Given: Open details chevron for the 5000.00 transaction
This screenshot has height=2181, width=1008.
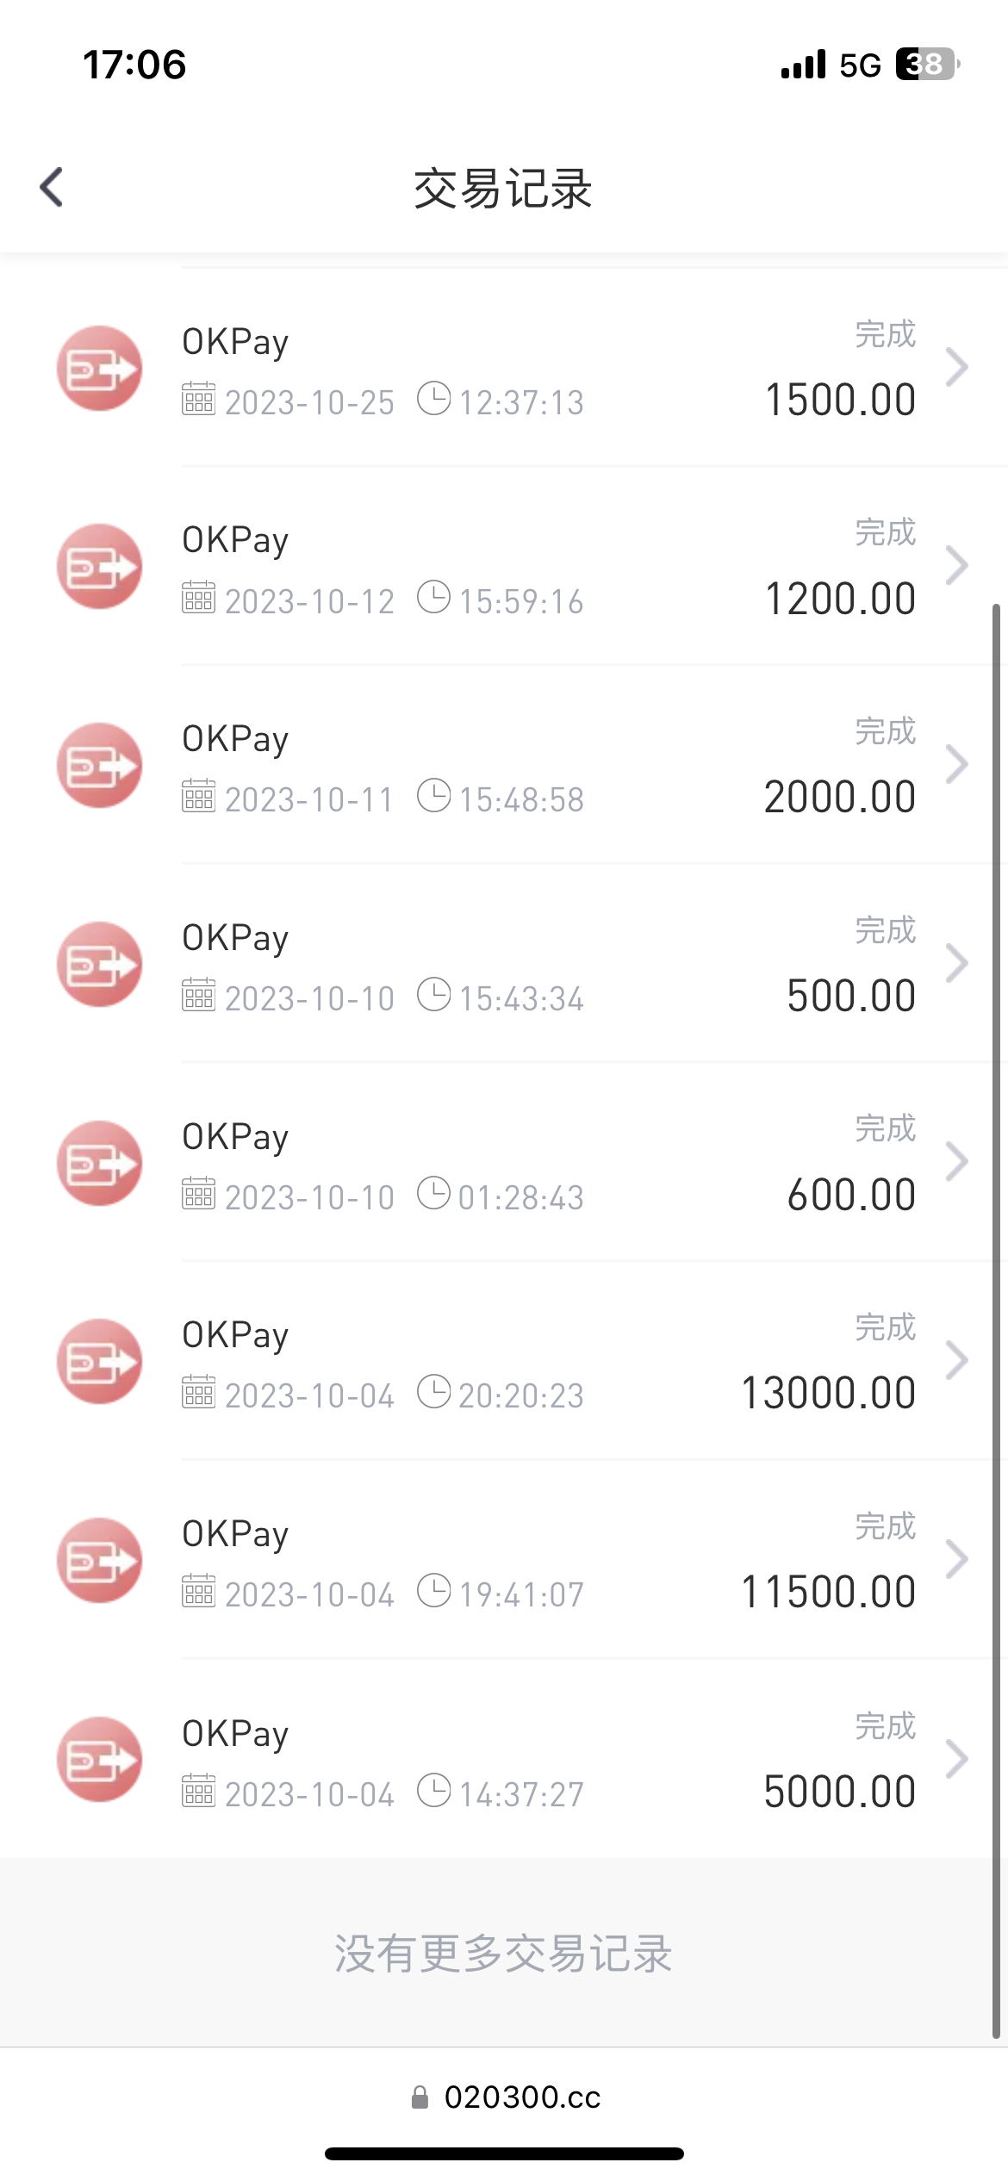Looking at the screenshot, I should pyautogui.click(x=956, y=1759).
